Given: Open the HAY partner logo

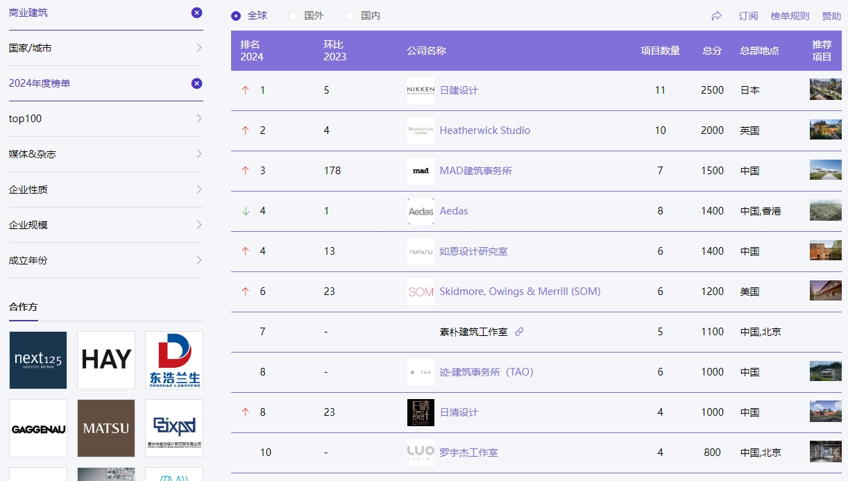Looking at the screenshot, I should [106, 360].
